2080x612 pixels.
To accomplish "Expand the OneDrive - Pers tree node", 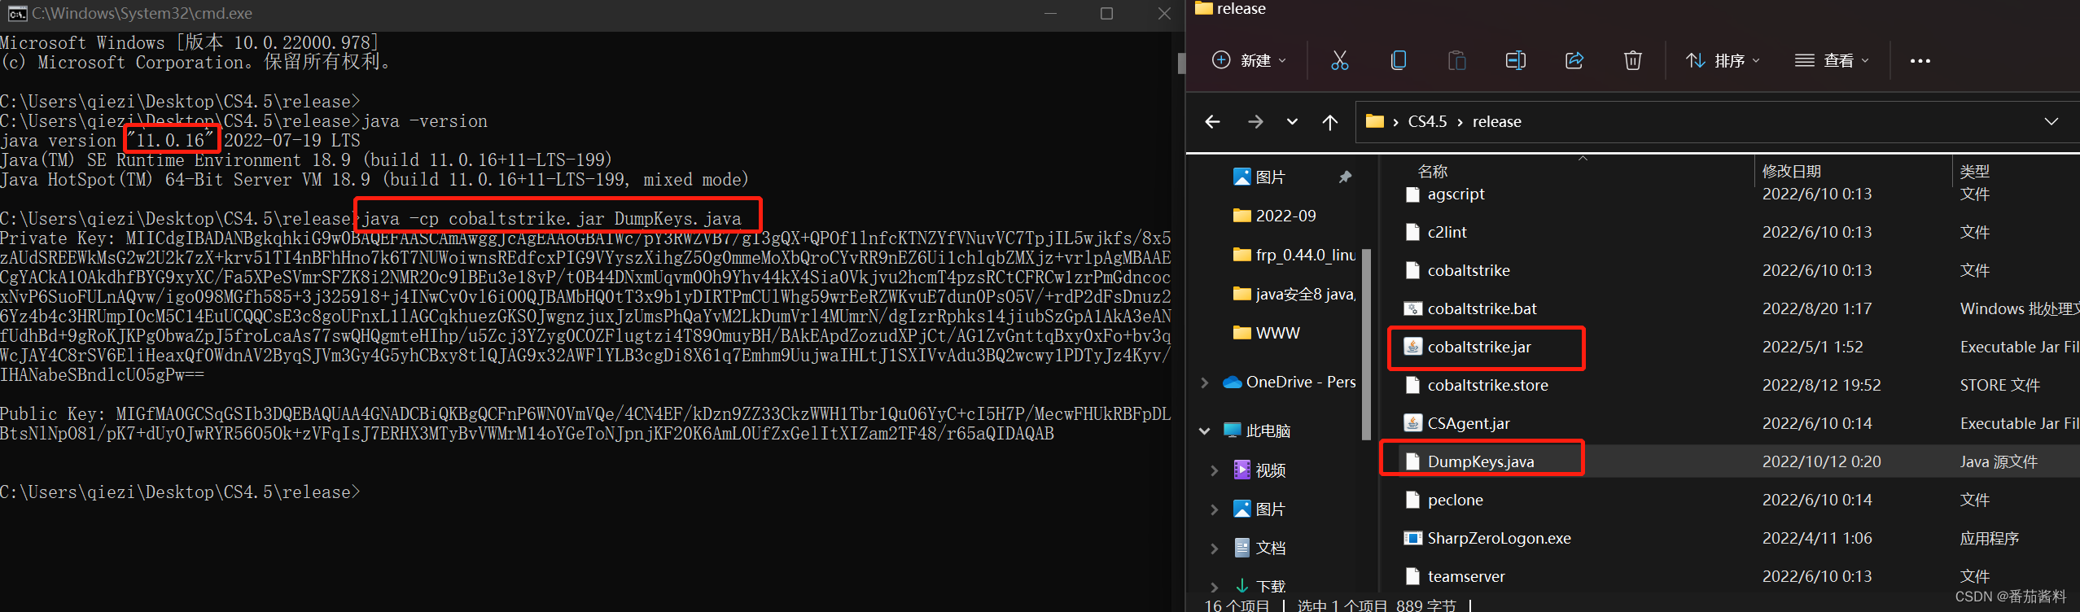I will click(1205, 382).
